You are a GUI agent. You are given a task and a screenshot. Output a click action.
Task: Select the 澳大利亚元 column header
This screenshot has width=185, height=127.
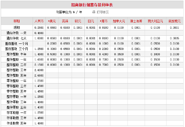tap(155, 21)
